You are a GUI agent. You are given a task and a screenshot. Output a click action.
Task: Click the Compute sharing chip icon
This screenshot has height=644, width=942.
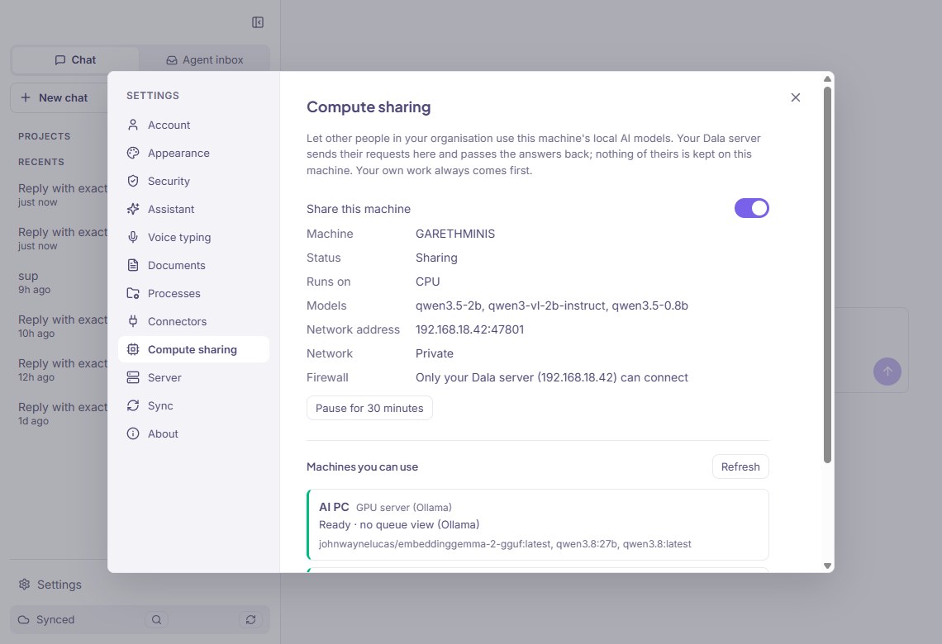click(x=133, y=349)
